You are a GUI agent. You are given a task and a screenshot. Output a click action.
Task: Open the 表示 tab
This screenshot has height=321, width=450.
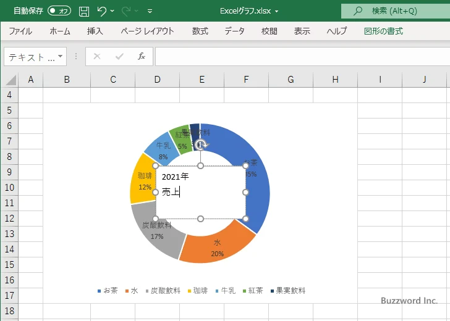pyautogui.click(x=302, y=31)
